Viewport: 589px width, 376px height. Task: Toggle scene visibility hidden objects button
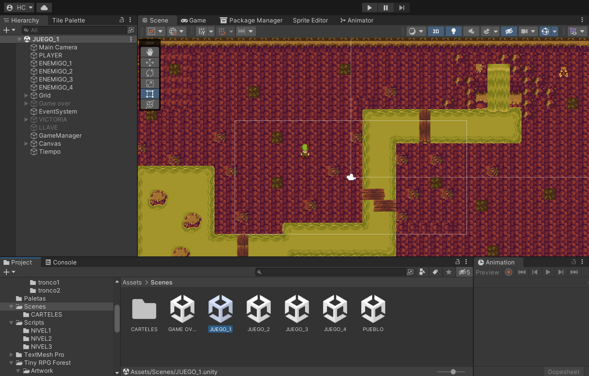509,31
